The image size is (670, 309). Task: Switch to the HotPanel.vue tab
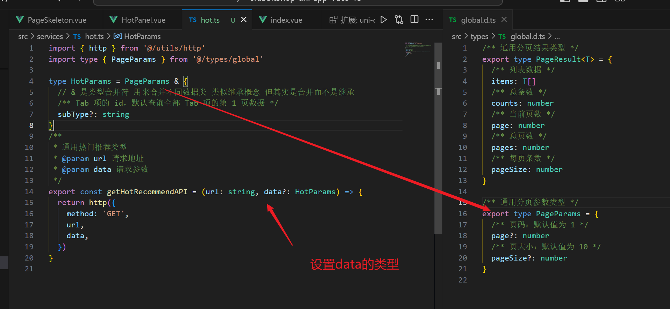pos(143,20)
